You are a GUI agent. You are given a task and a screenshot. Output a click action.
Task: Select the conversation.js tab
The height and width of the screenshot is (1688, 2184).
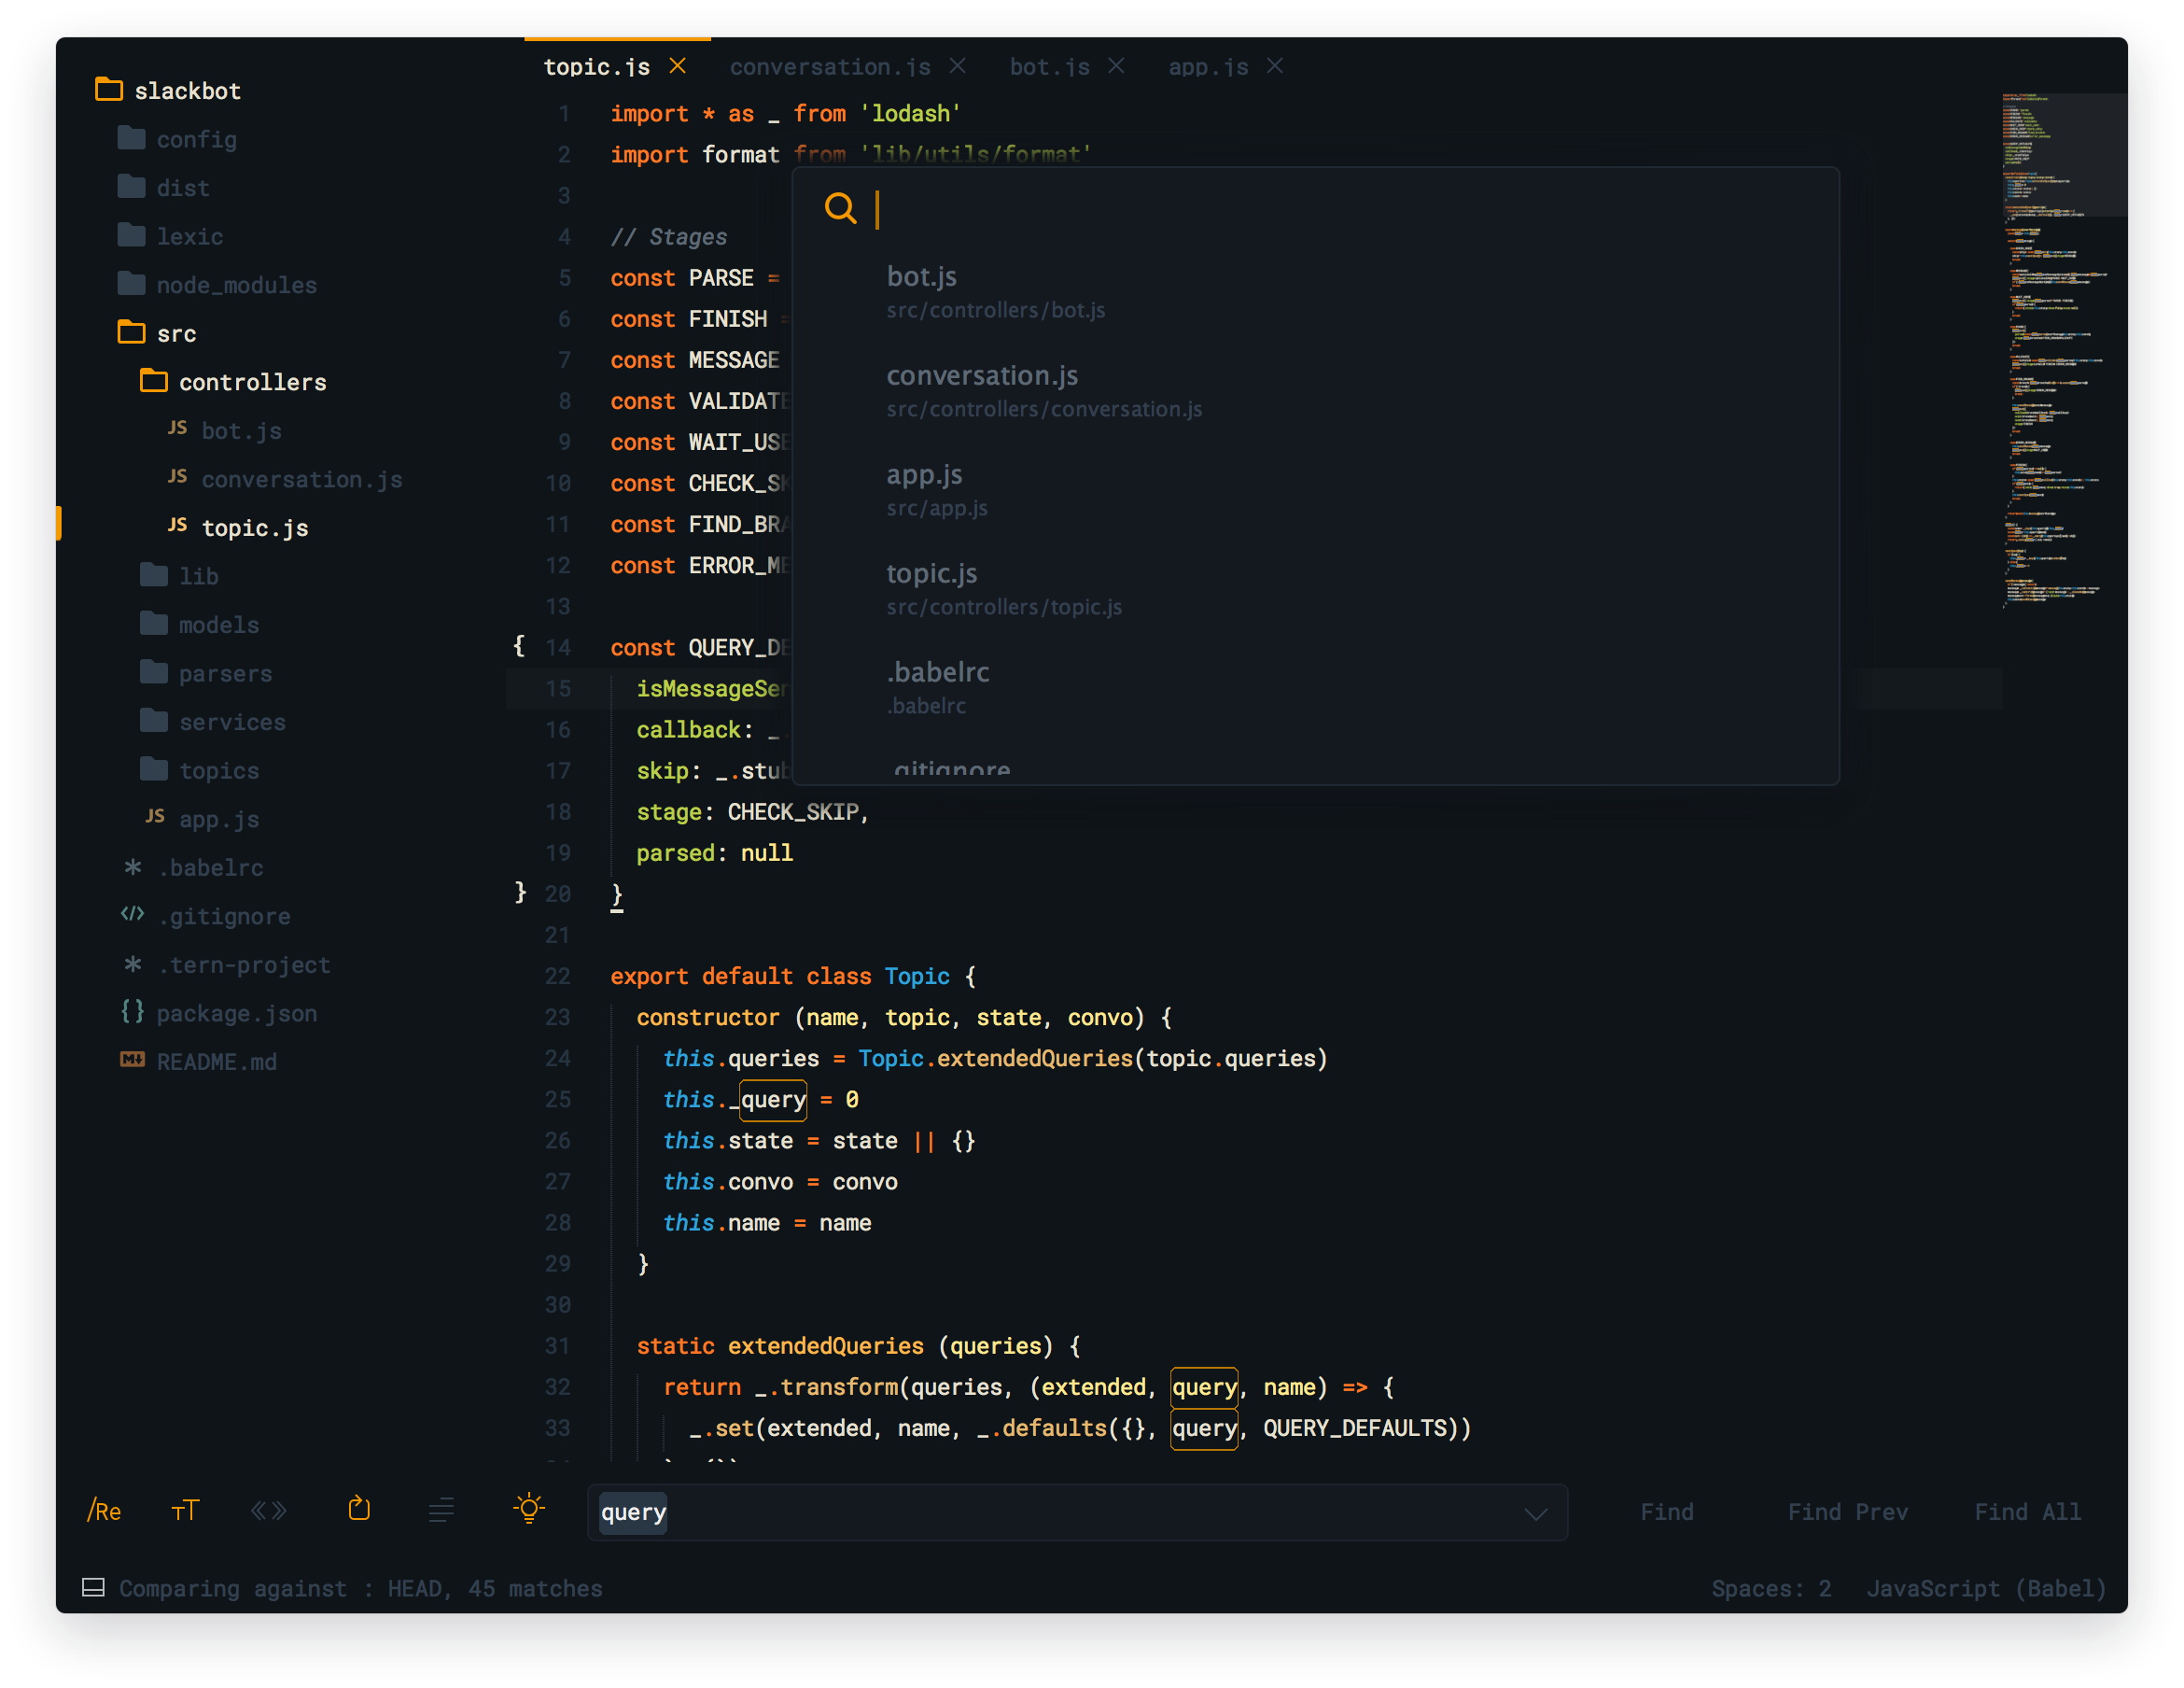(x=828, y=65)
